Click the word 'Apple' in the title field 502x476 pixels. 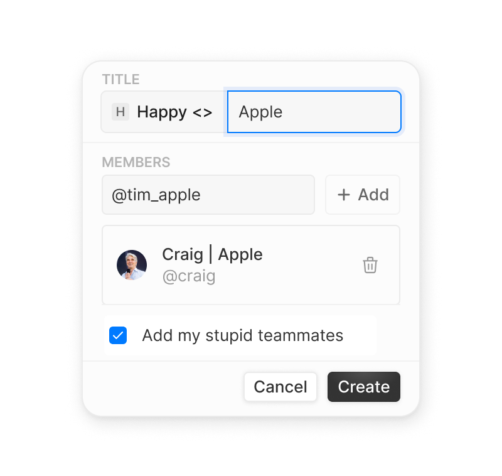tap(260, 112)
